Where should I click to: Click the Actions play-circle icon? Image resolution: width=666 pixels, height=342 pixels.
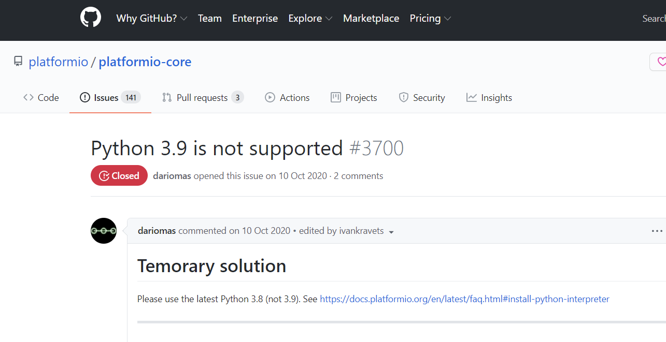pyautogui.click(x=270, y=97)
